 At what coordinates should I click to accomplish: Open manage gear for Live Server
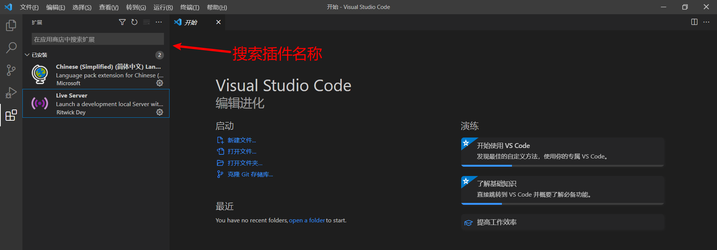[x=159, y=112]
